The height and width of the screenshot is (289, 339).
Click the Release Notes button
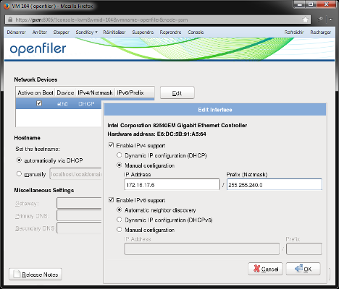point(35,275)
